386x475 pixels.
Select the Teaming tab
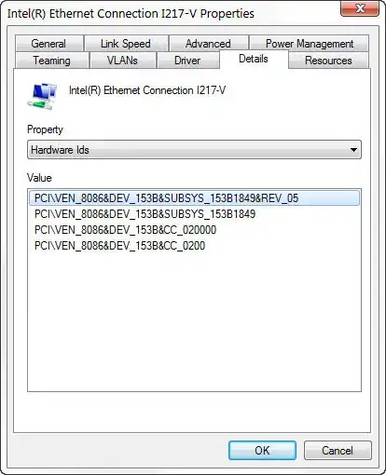(x=51, y=61)
